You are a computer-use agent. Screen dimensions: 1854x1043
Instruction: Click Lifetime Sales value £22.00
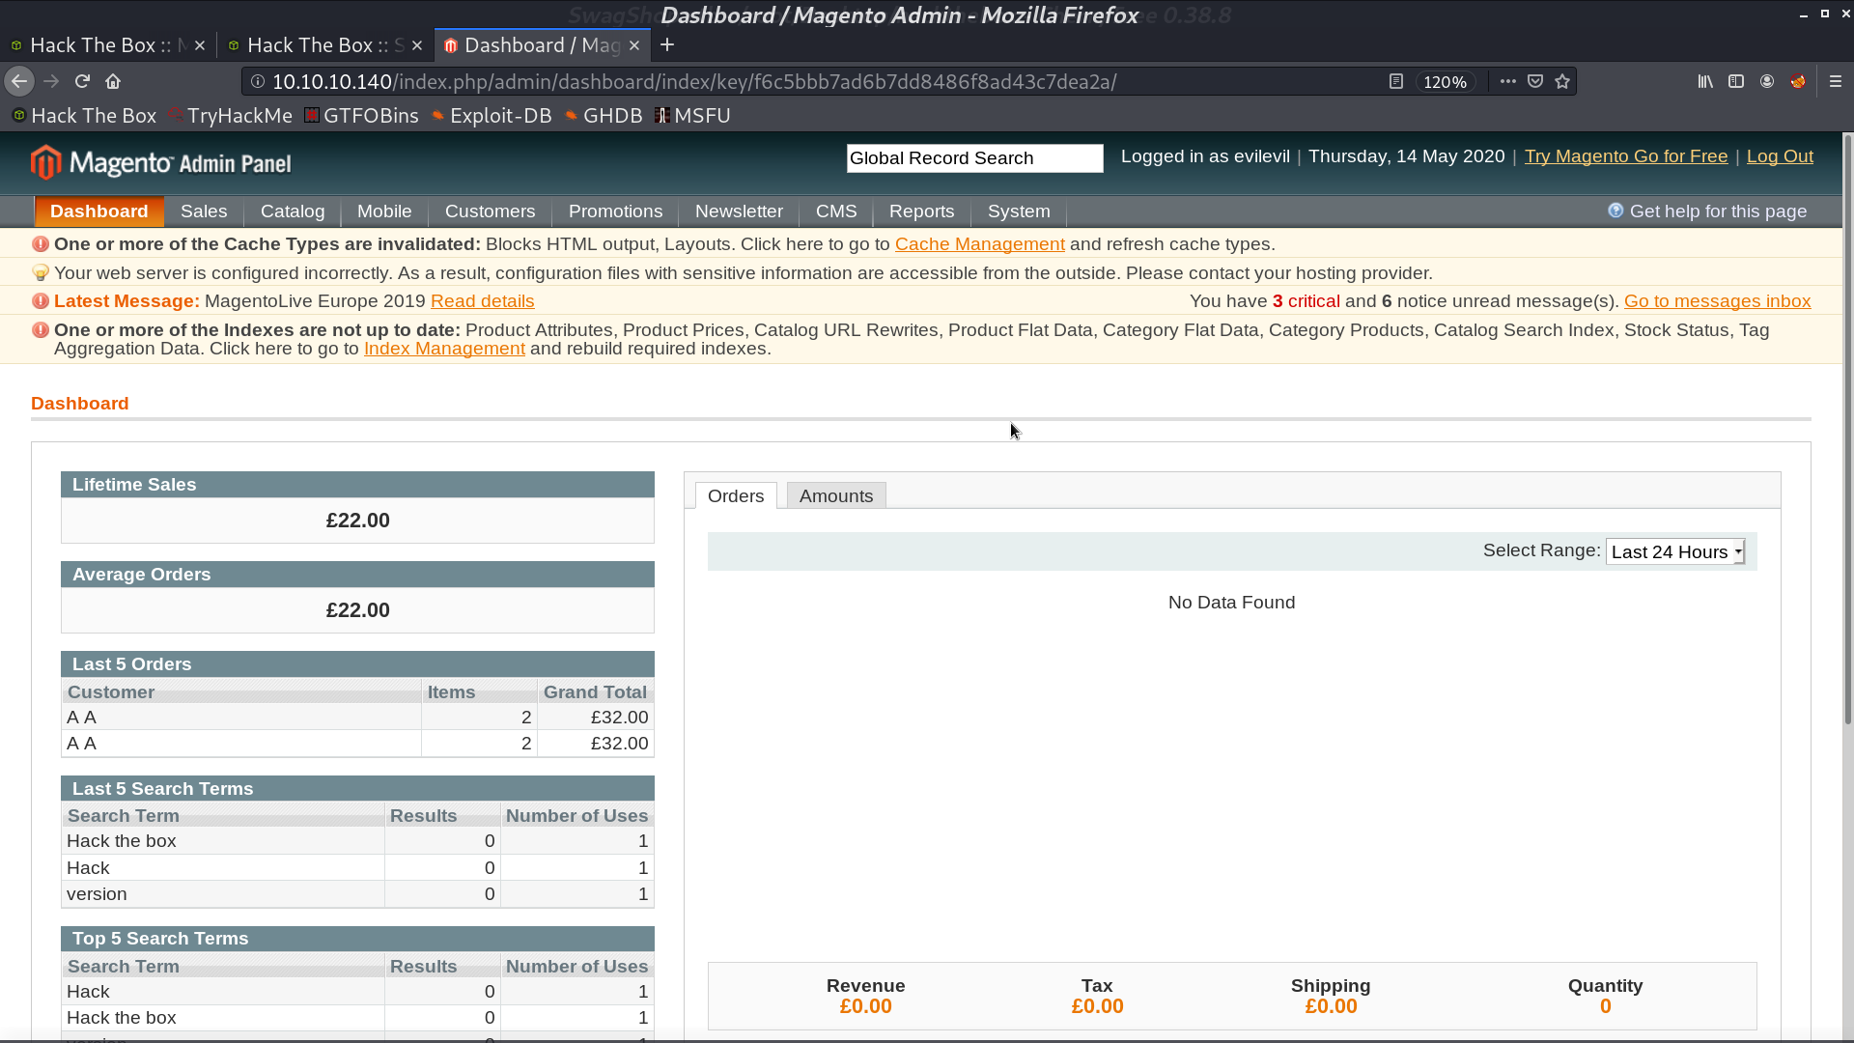(x=357, y=521)
